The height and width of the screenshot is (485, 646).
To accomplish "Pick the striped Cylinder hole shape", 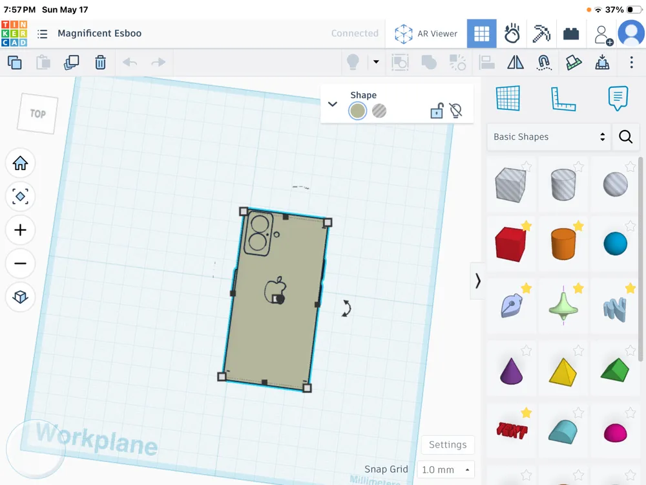I will point(563,184).
